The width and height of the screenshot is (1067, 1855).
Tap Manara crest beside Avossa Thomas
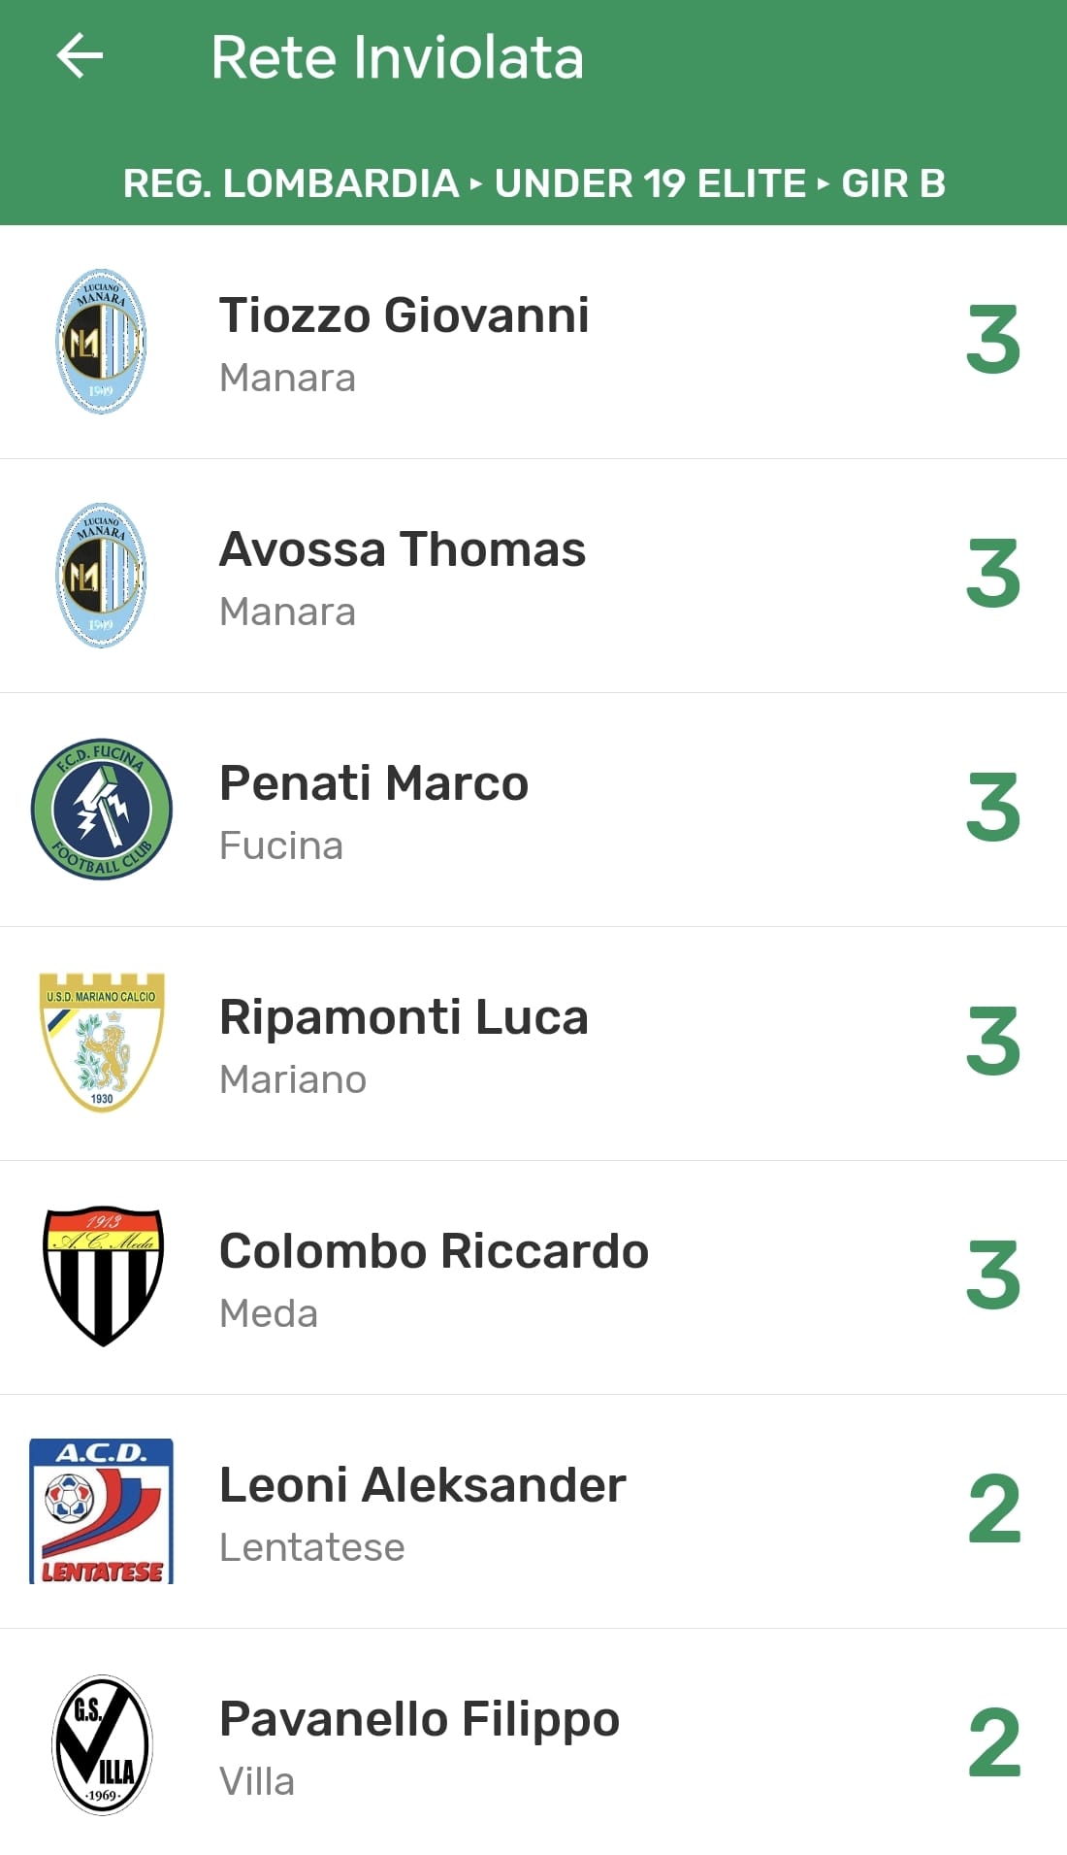101,576
